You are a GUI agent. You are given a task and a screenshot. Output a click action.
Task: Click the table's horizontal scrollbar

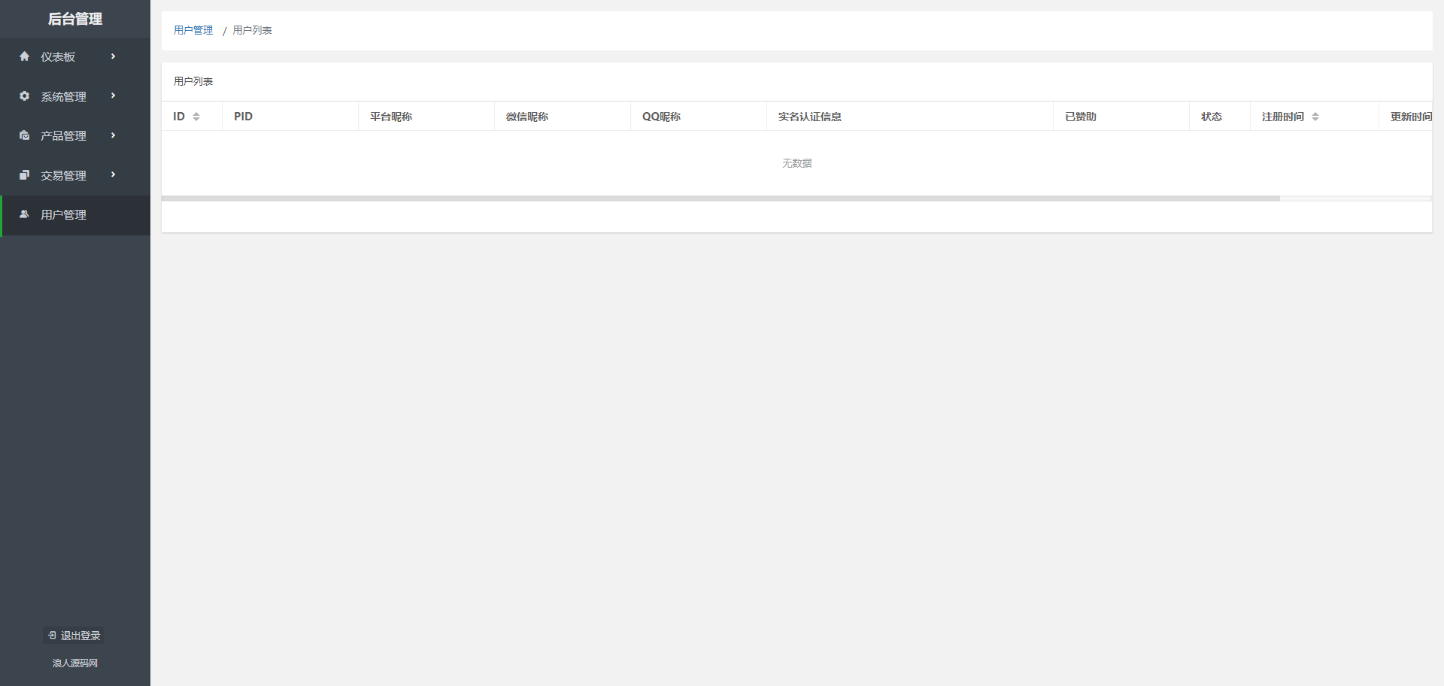tap(720, 199)
